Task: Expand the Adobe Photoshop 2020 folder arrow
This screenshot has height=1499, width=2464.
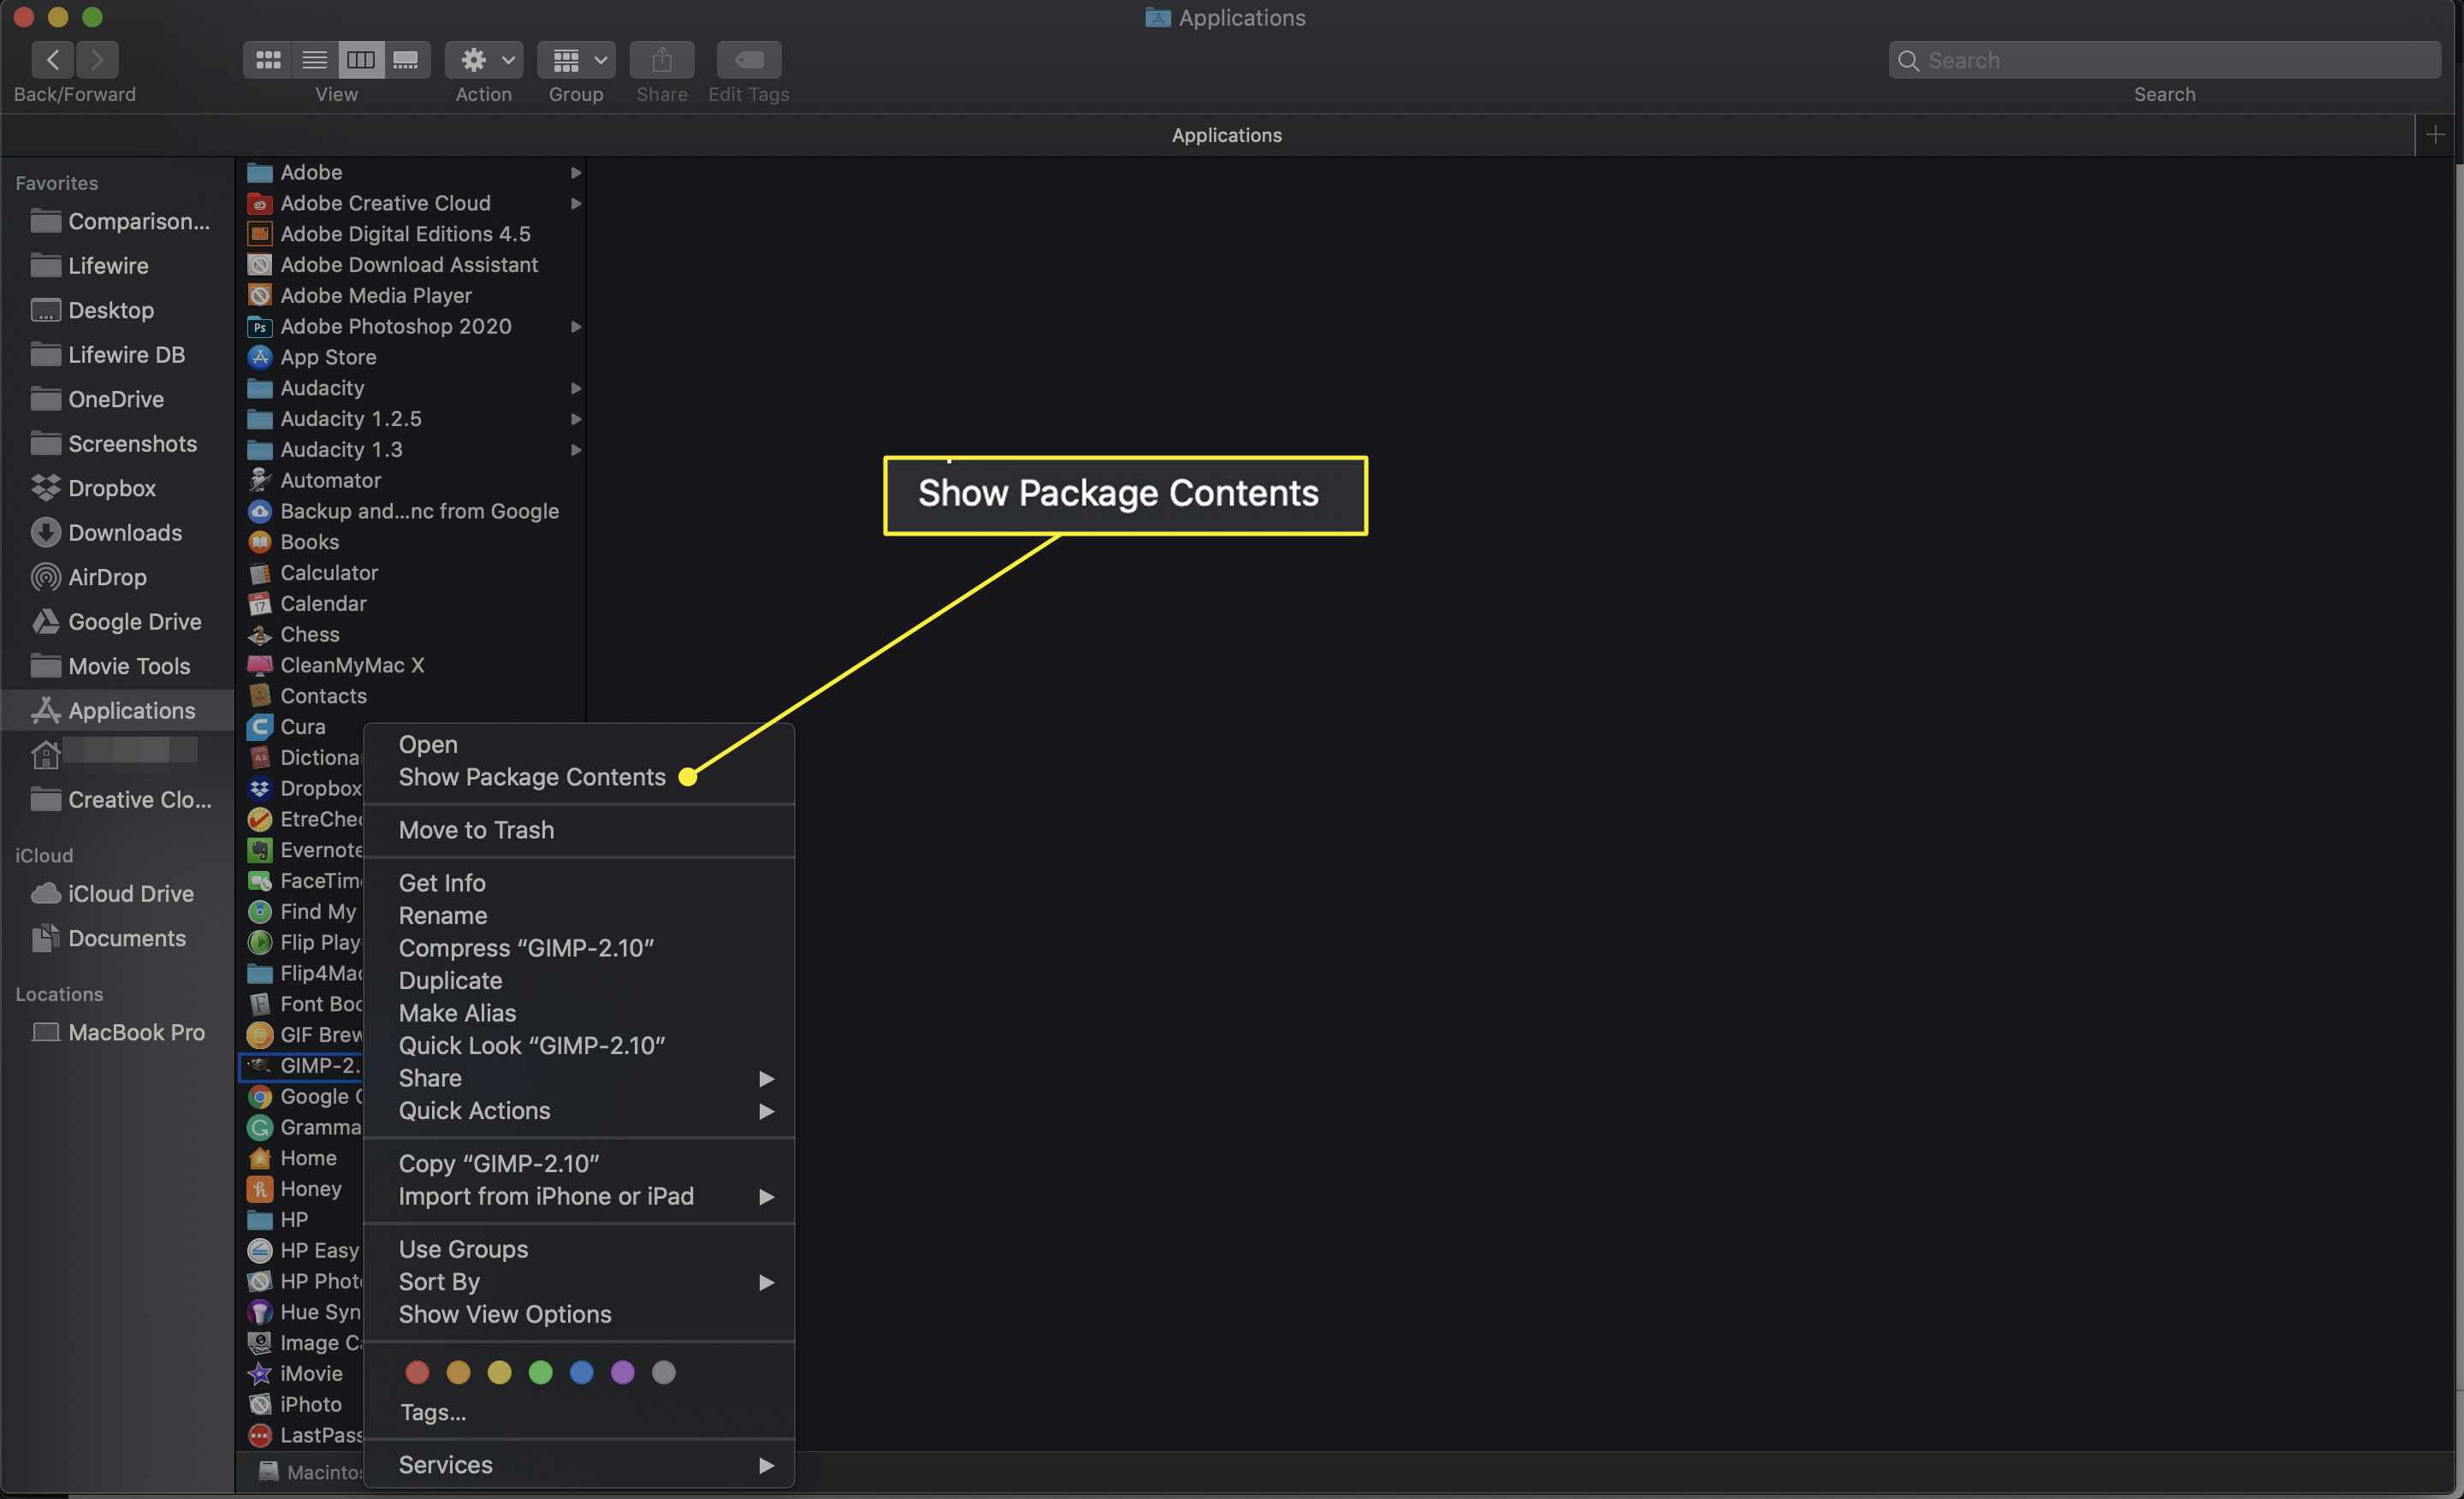Action: (575, 326)
